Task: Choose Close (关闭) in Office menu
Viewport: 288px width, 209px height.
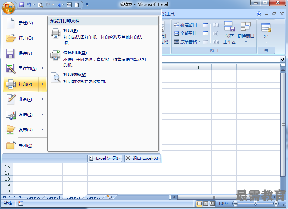Action: [25, 146]
